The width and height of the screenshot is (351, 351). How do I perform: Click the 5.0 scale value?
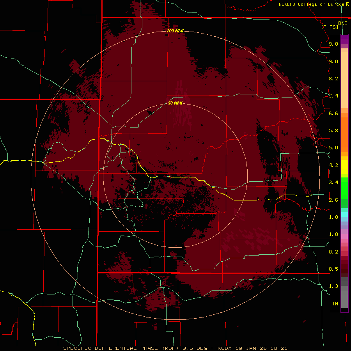tap(333, 148)
